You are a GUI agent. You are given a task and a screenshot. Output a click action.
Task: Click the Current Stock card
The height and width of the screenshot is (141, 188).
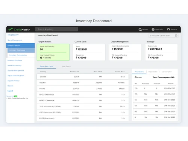coord(89,52)
